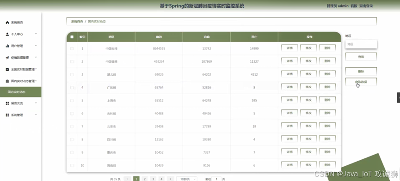
Task: Click the person icon for 个人中心
Action: pos(7,34)
